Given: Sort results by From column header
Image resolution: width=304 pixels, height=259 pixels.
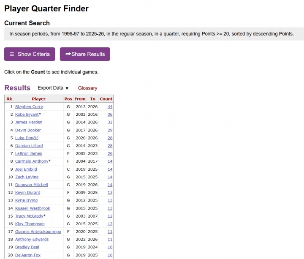Looking at the screenshot, I should [80, 99].
